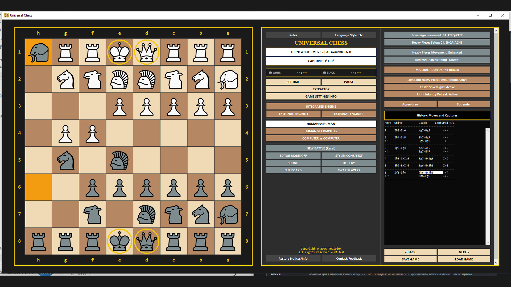Click the FLIP BOARD button
Image resolution: width=511 pixels, height=287 pixels.
tap(293, 170)
